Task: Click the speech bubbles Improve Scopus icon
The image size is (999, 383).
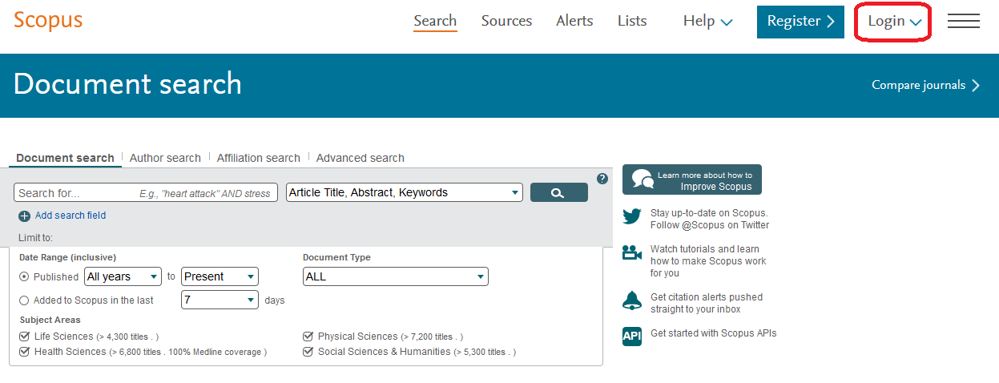Action: coord(643,179)
